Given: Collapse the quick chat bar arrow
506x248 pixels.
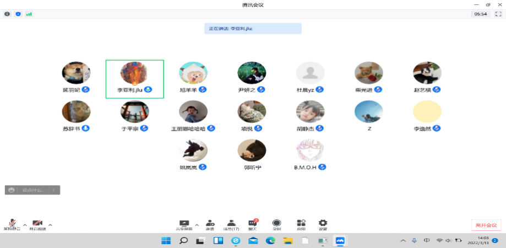Looking at the screenshot, I should click(x=54, y=190).
